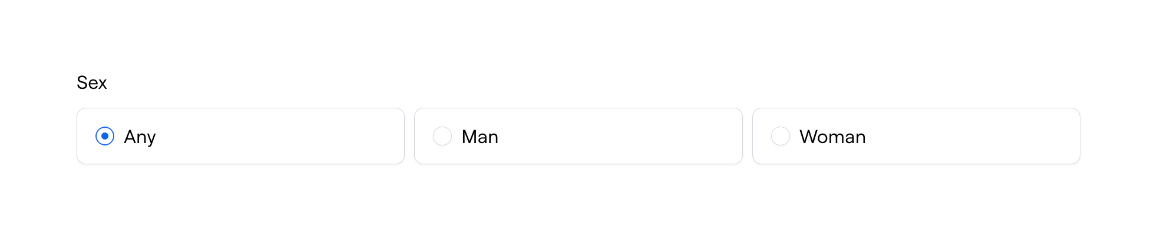Viewport: 1157px width, 242px height.
Task: Choose the Any option card
Action: pyautogui.click(x=240, y=136)
